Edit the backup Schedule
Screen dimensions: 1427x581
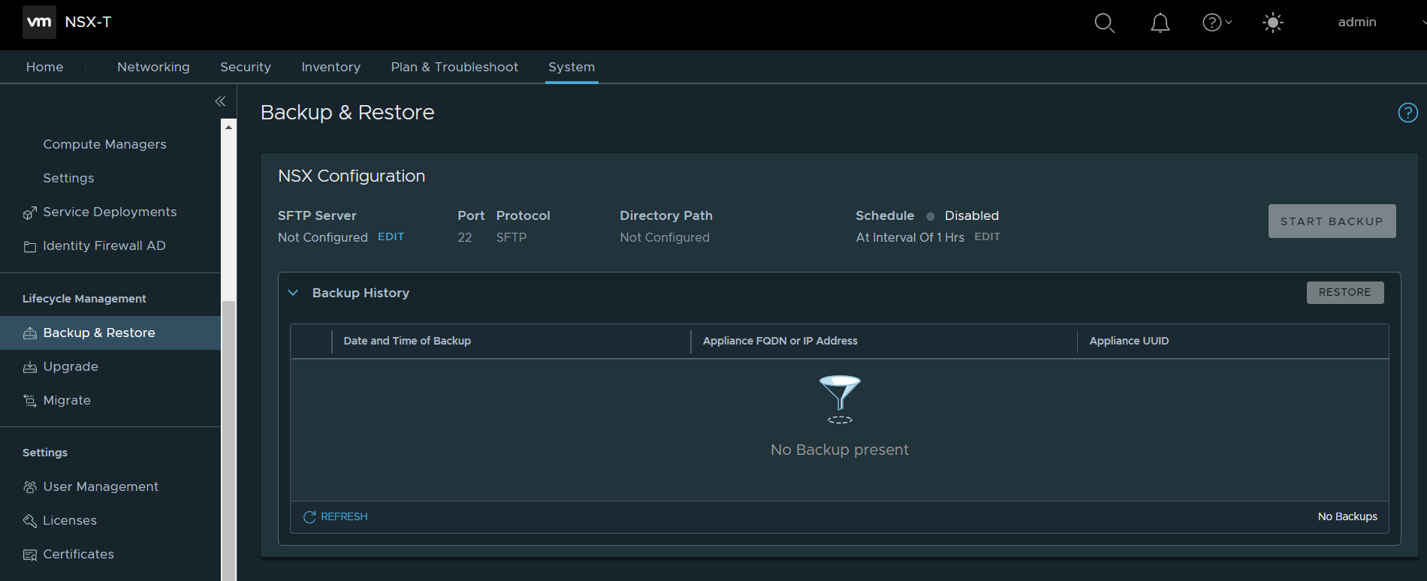[987, 236]
